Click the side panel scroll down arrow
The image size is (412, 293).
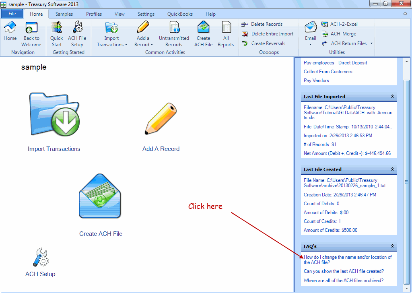coord(406,289)
